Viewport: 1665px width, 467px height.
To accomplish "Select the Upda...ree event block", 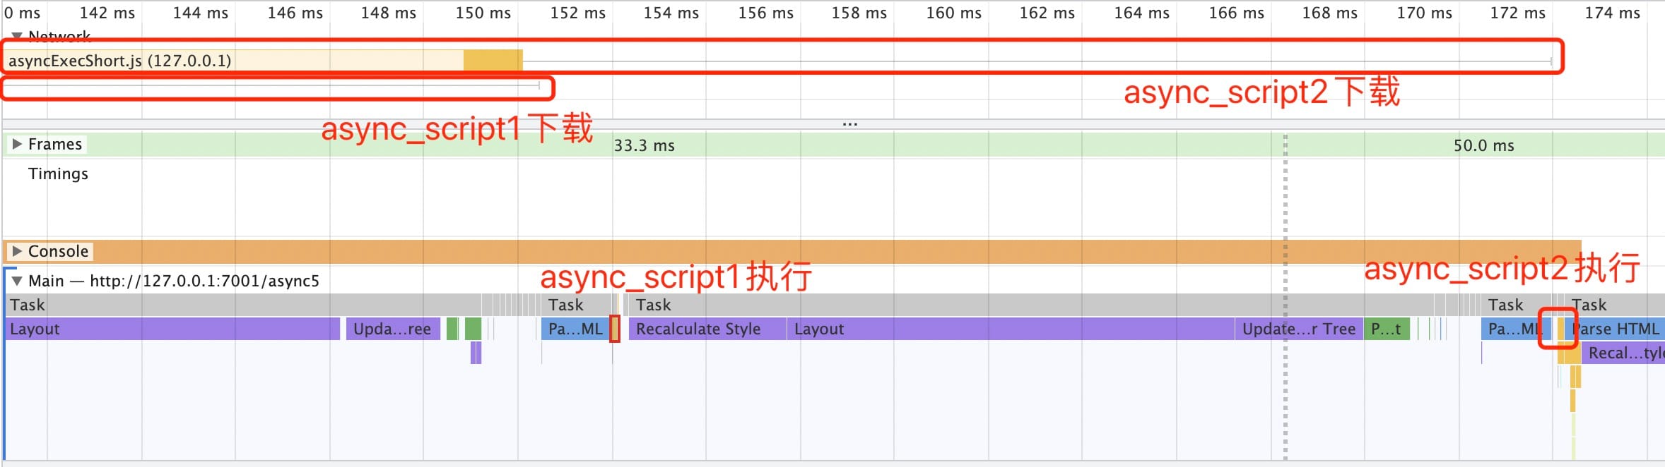I will (x=393, y=329).
